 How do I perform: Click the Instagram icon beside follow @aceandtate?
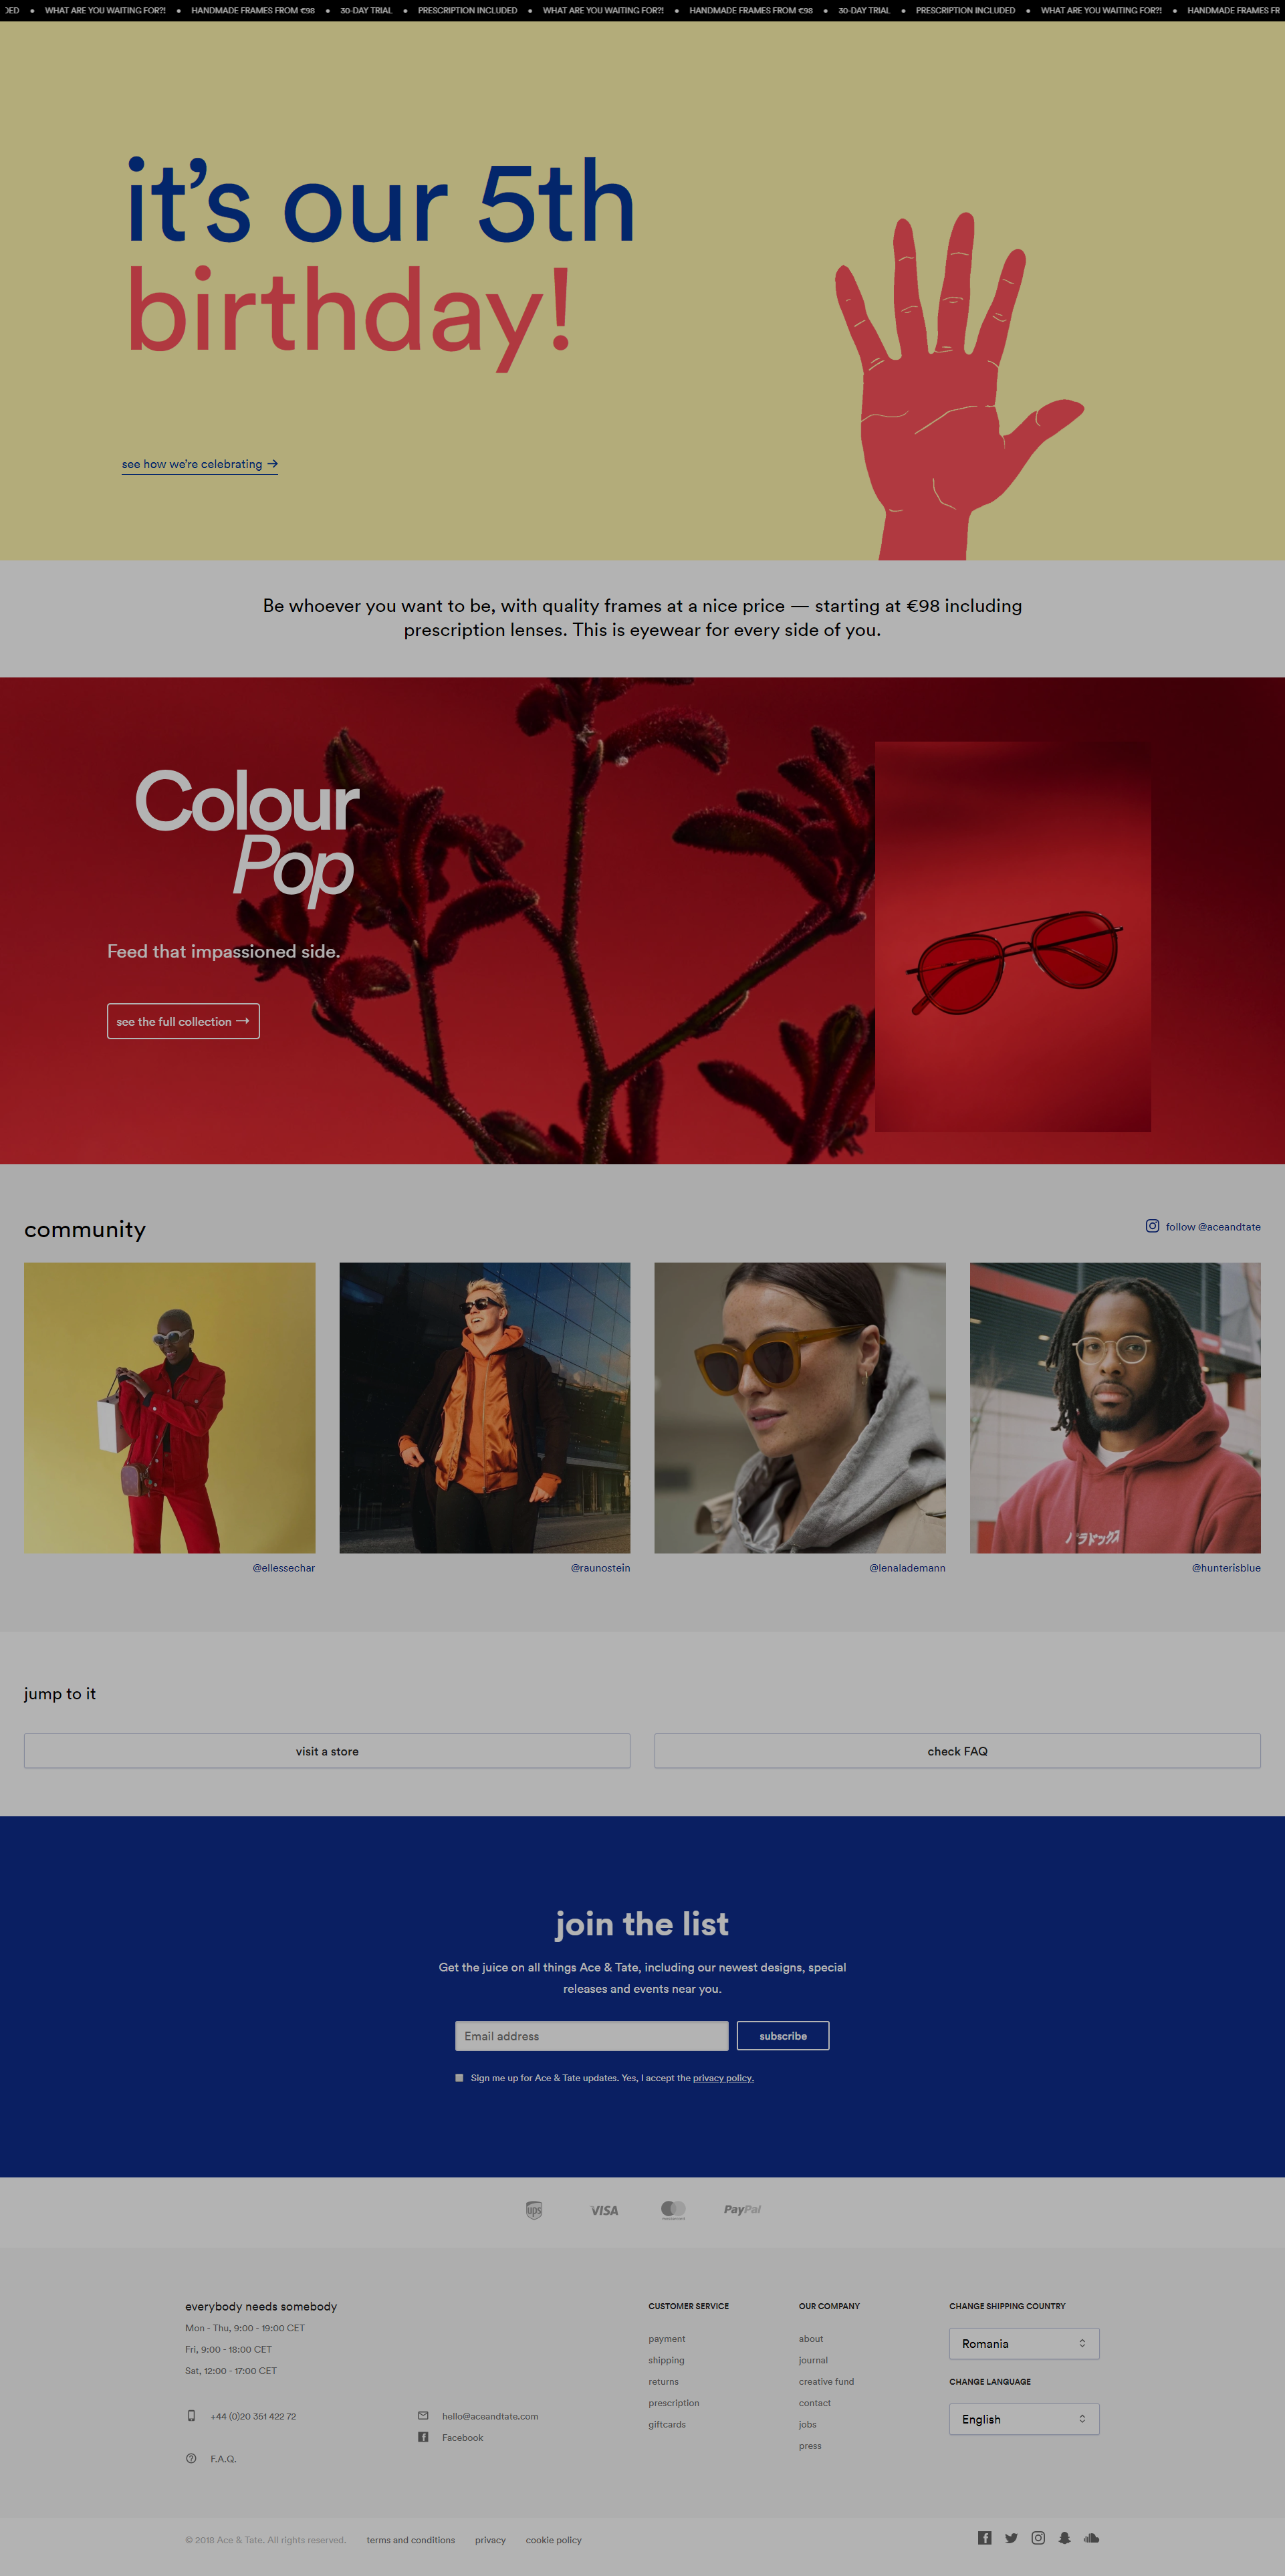pos(1152,1226)
